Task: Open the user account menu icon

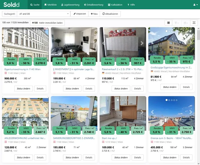Action: pyautogui.click(x=195, y=5)
